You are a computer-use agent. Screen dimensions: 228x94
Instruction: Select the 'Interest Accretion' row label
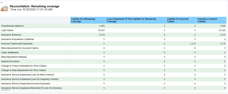click(x=10, y=61)
